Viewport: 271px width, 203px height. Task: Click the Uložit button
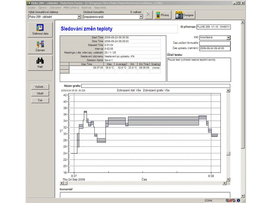(x=40, y=93)
